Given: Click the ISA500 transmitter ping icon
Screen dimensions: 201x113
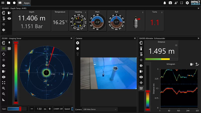Looking at the screenshot, I should coord(141,49).
